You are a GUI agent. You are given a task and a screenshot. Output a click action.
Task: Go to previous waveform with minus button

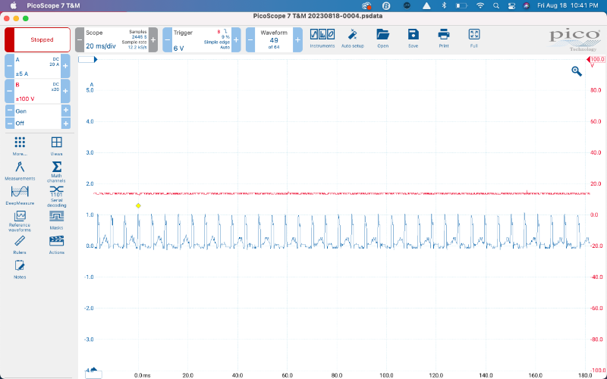tap(250, 39)
